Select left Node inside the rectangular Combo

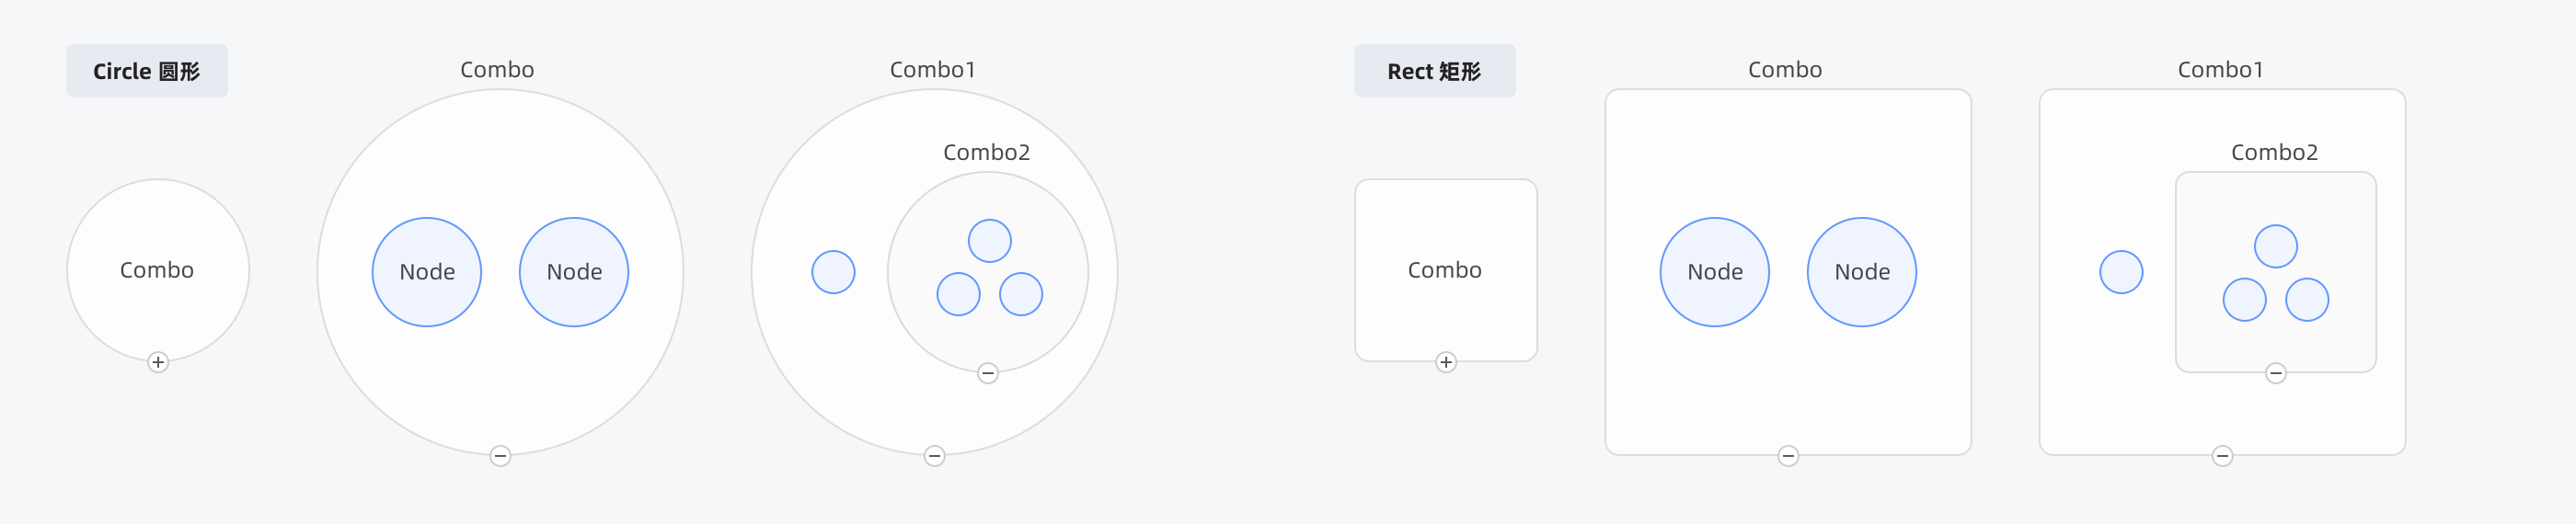(1715, 272)
